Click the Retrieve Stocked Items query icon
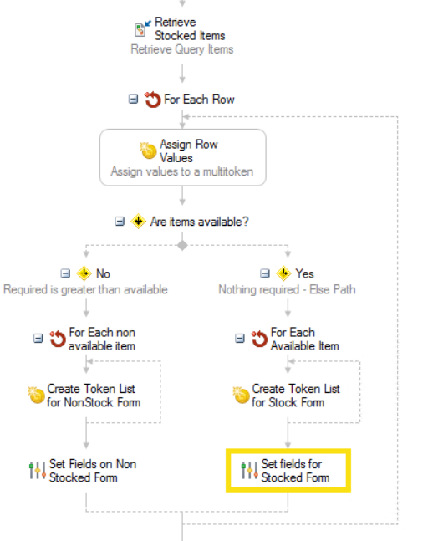The width and height of the screenshot is (428, 541). [x=142, y=28]
